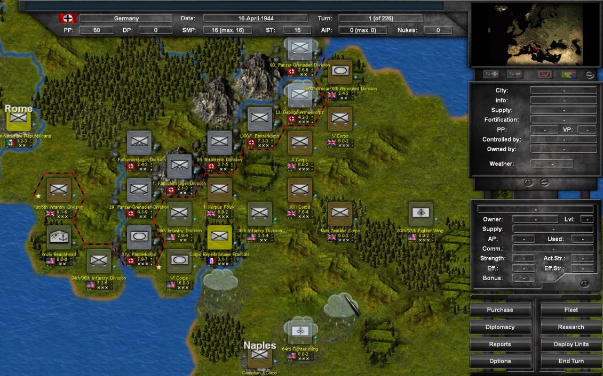Select the 1st/5th Infantry Division counter
This screenshot has width=603, height=376.
[59, 190]
